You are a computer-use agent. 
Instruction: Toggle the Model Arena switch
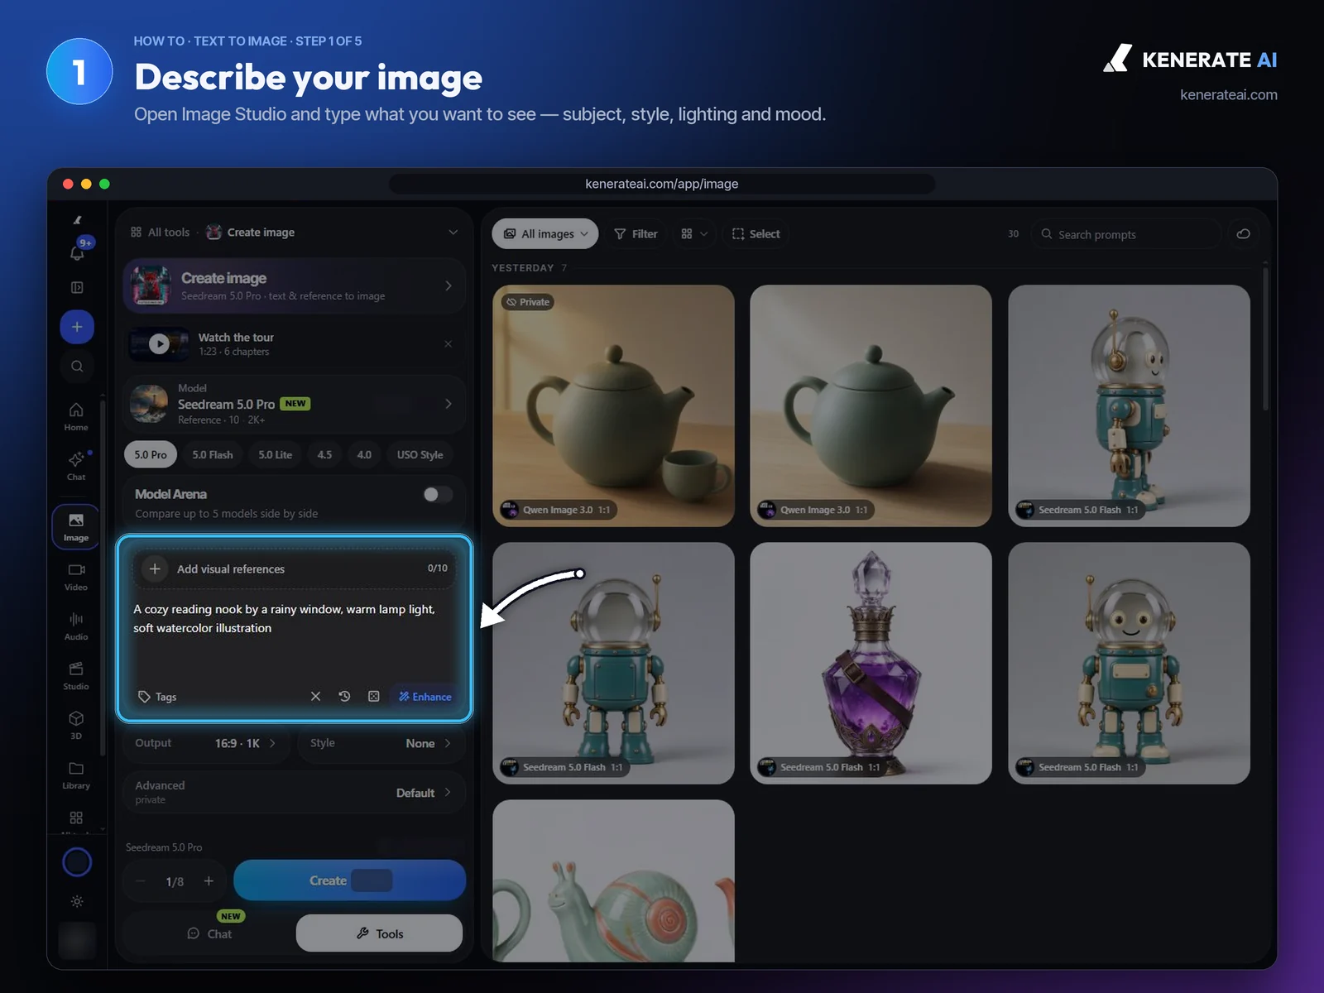[x=437, y=494]
